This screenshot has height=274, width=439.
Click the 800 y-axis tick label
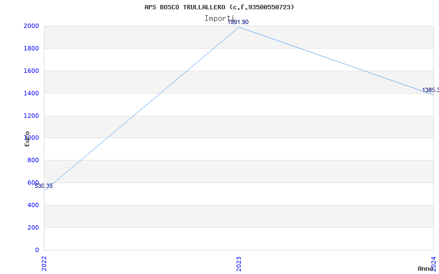33,161
